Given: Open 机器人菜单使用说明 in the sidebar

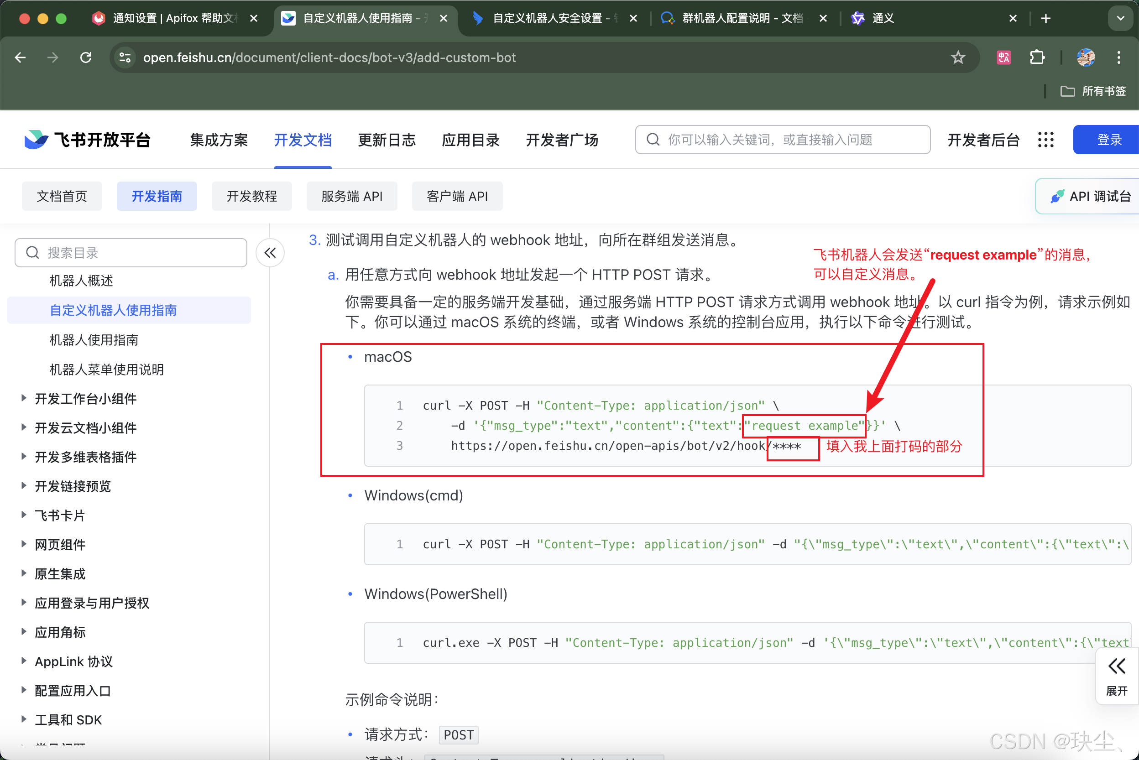Looking at the screenshot, I should [107, 370].
